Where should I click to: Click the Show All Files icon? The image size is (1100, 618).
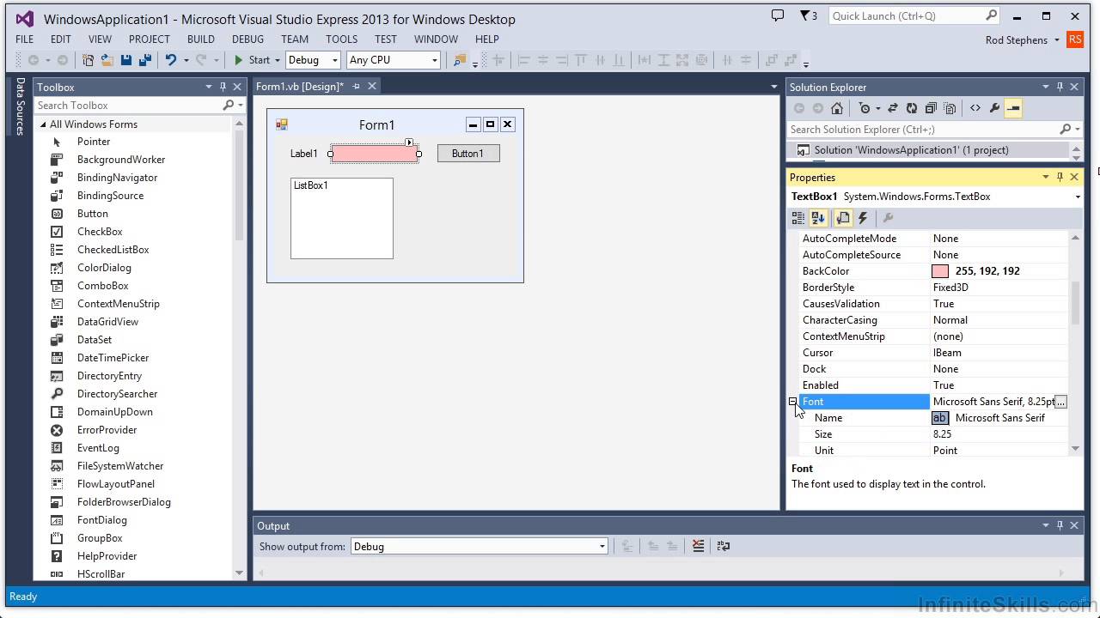pos(950,108)
